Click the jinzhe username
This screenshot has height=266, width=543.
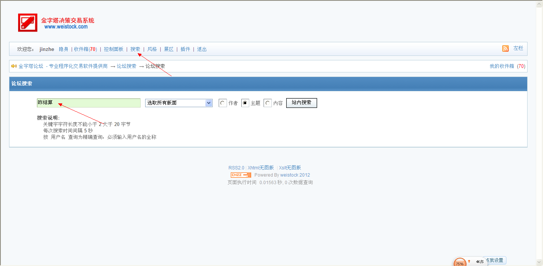point(47,49)
